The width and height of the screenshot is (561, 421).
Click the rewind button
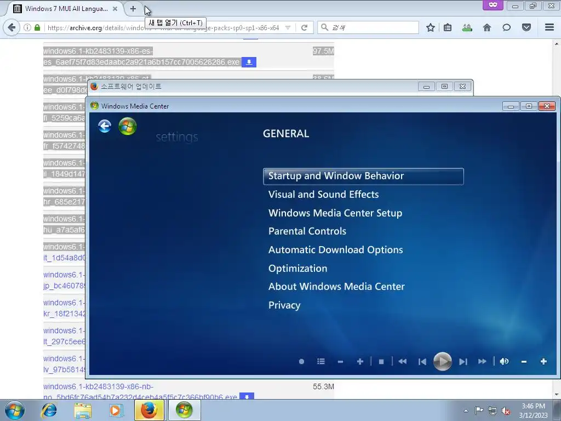click(403, 362)
